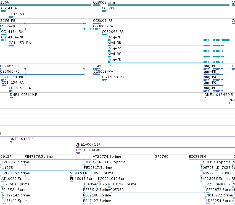The width and height of the screenshot is (235, 205).
Task: Select the 506793 EST label
Action: click(207, 168)
